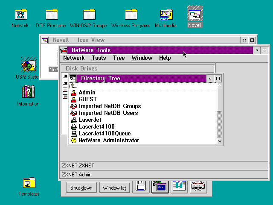273x205 pixels.
Task: Select the GUEST entry text
Action: 87,100
